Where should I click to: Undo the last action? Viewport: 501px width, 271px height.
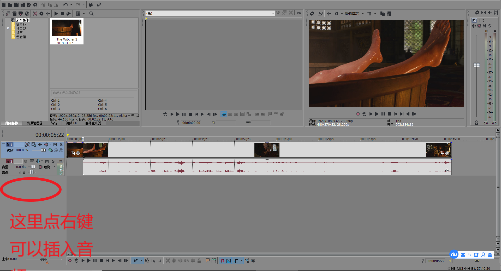pos(65,5)
